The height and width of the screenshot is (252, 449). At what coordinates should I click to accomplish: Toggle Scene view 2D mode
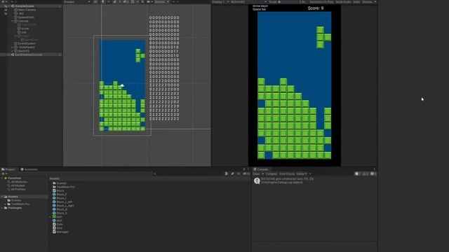(x=95, y=2)
